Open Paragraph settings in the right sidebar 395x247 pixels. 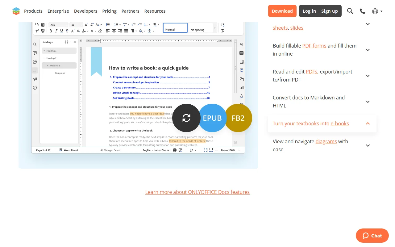(242, 44)
